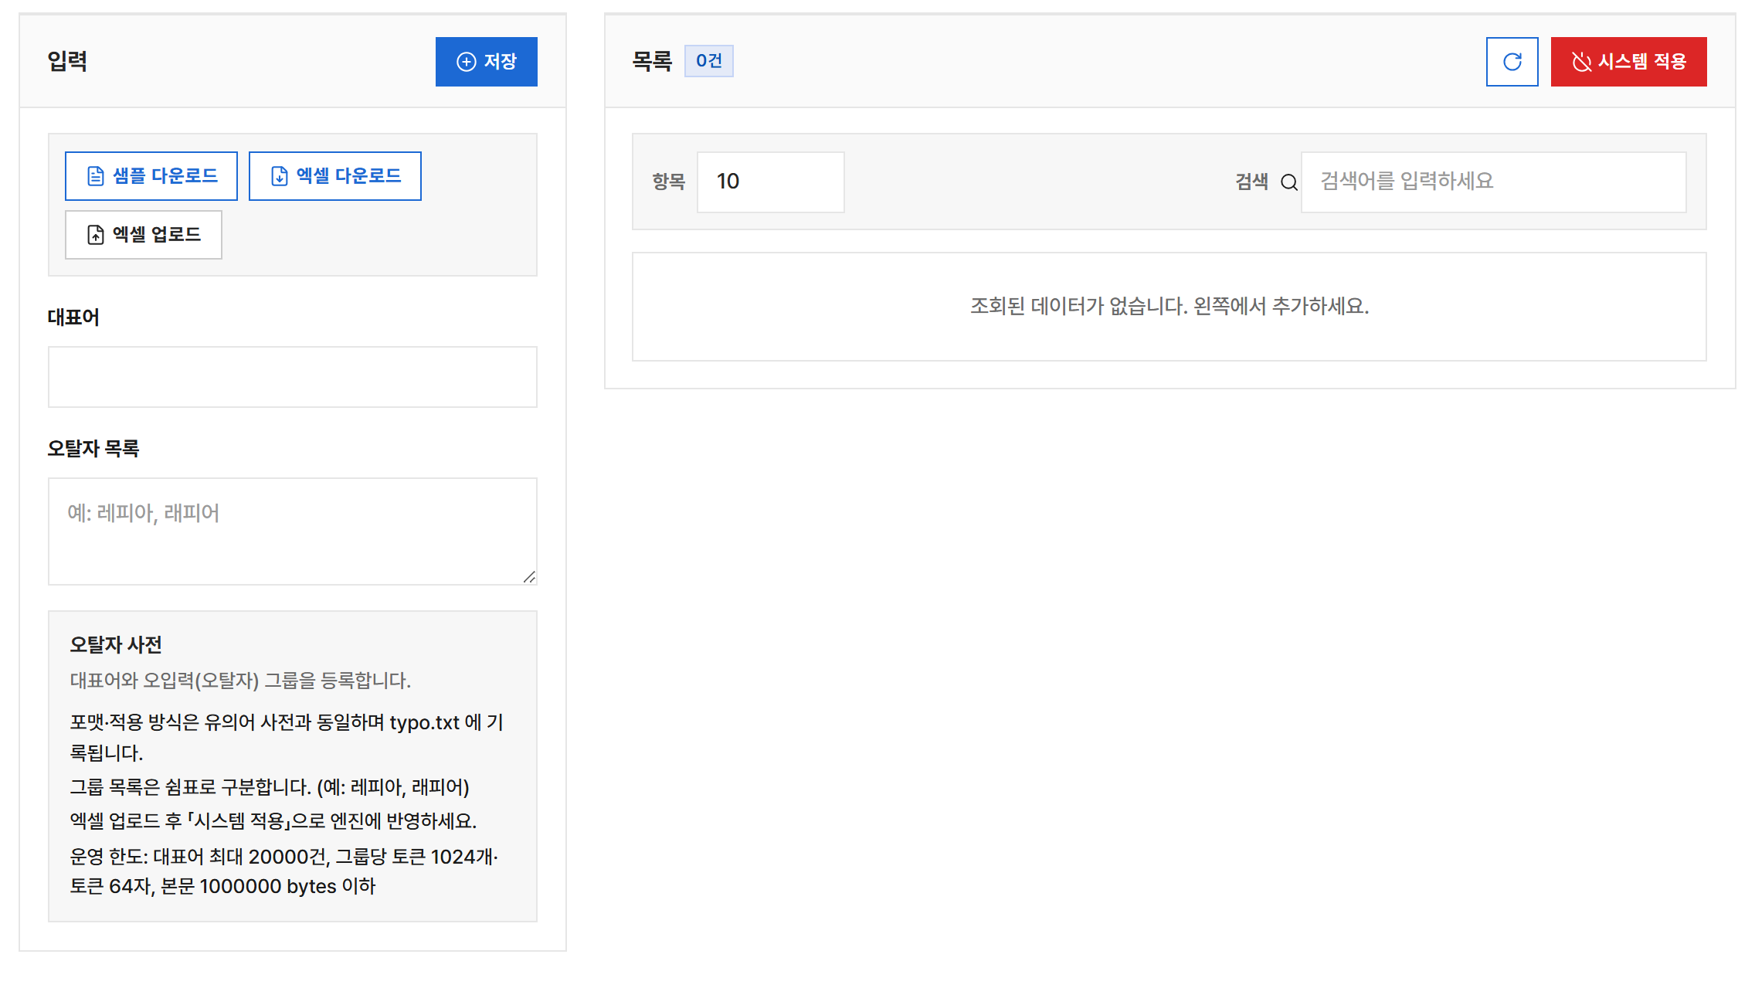Click the 엑셀 다운로드 button
This screenshot has width=1755, height=995.
[335, 176]
